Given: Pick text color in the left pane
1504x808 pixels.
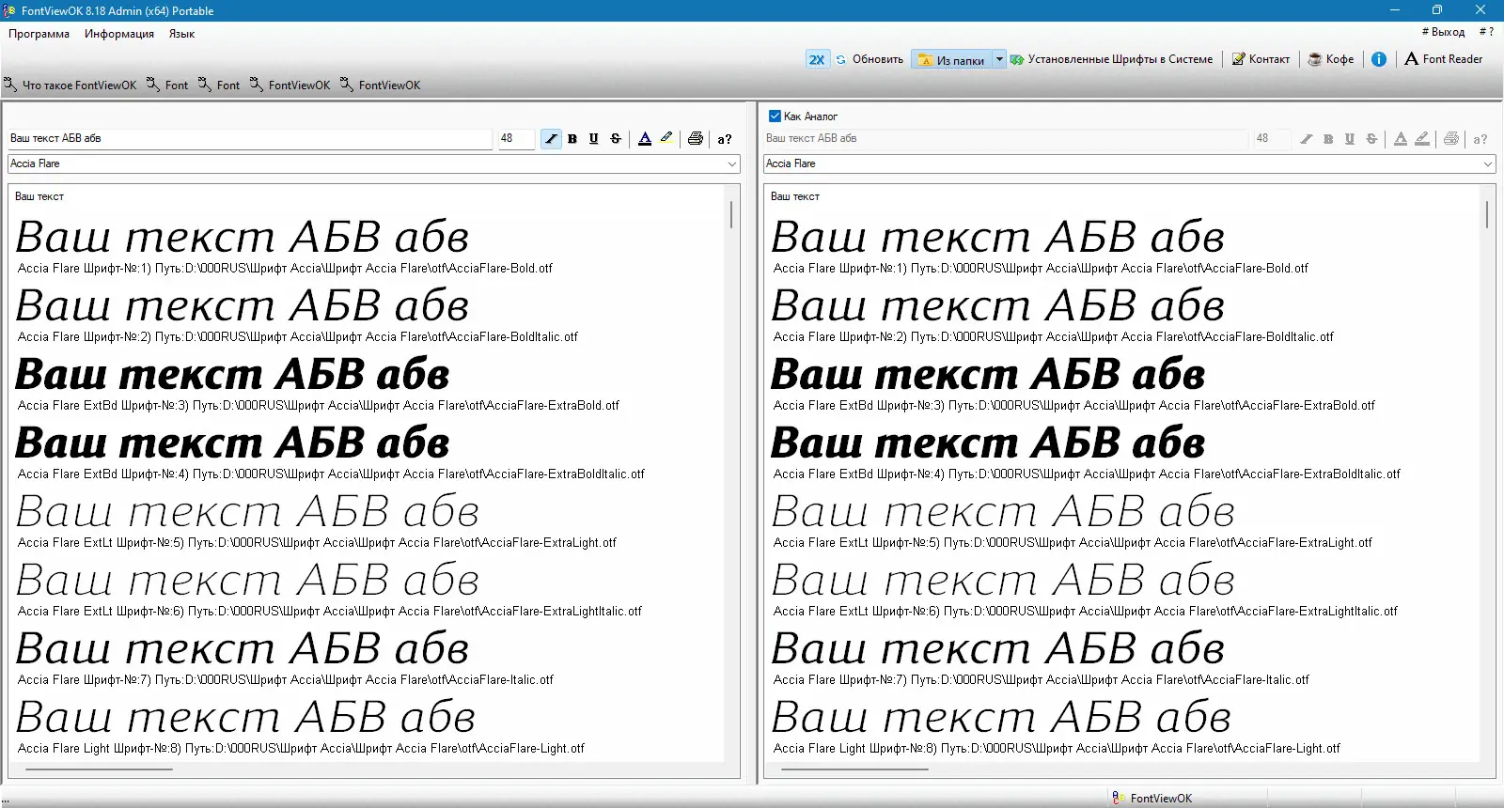Looking at the screenshot, I should pyautogui.click(x=645, y=139).
